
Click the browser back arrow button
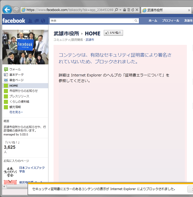pos(7,10)
